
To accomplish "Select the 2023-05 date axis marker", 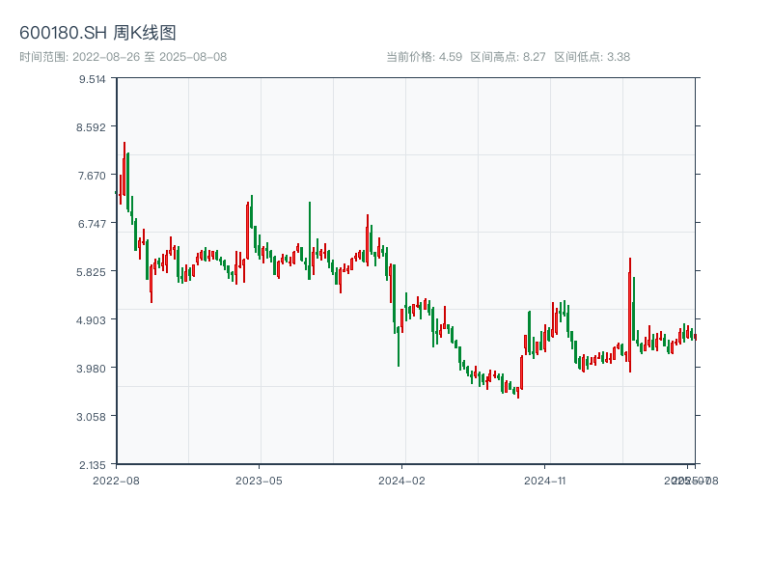I will point(260,480).
